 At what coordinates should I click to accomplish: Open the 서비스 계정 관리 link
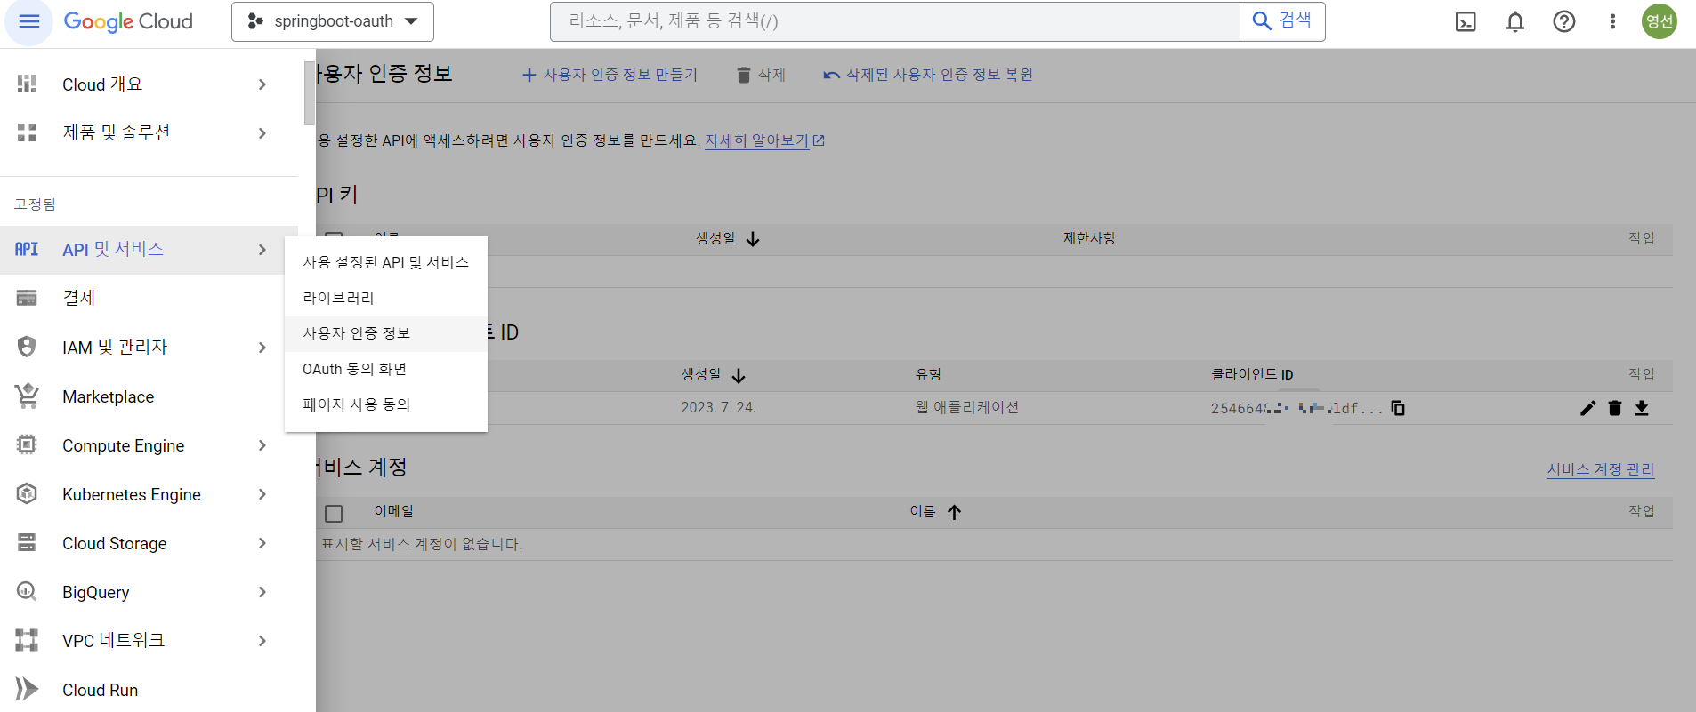(x=1600, y=469)
